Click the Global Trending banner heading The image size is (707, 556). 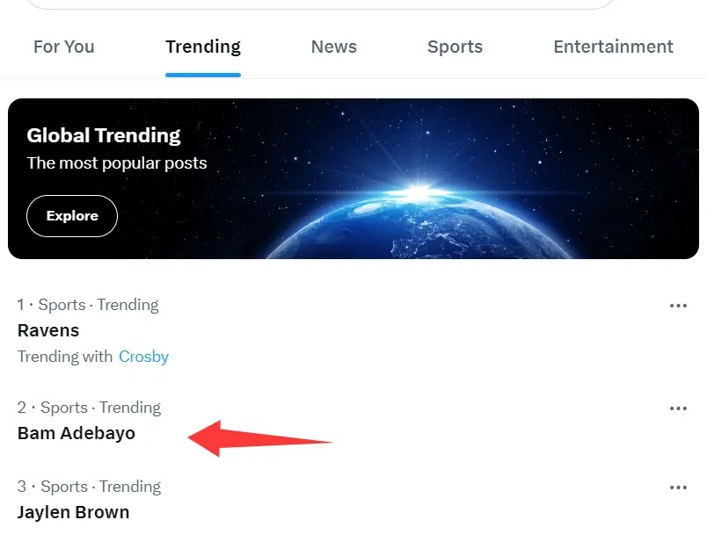(104, 135)
